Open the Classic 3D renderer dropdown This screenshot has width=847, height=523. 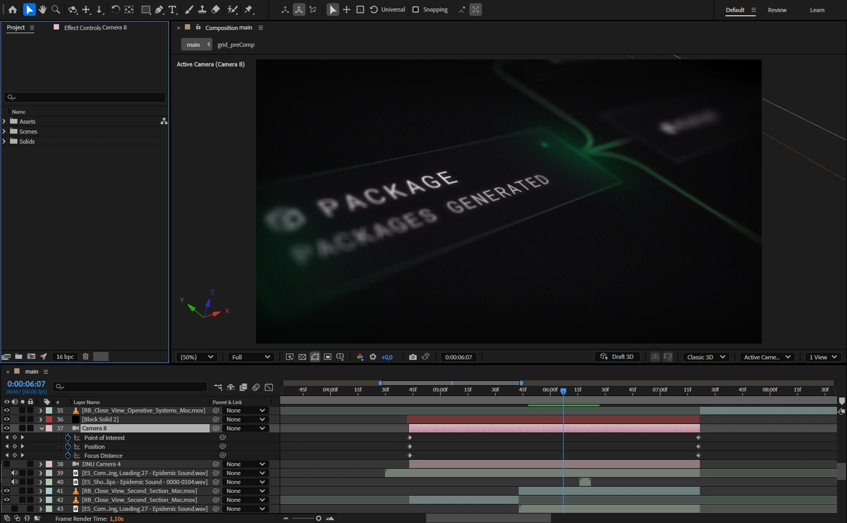click(706, 357)
